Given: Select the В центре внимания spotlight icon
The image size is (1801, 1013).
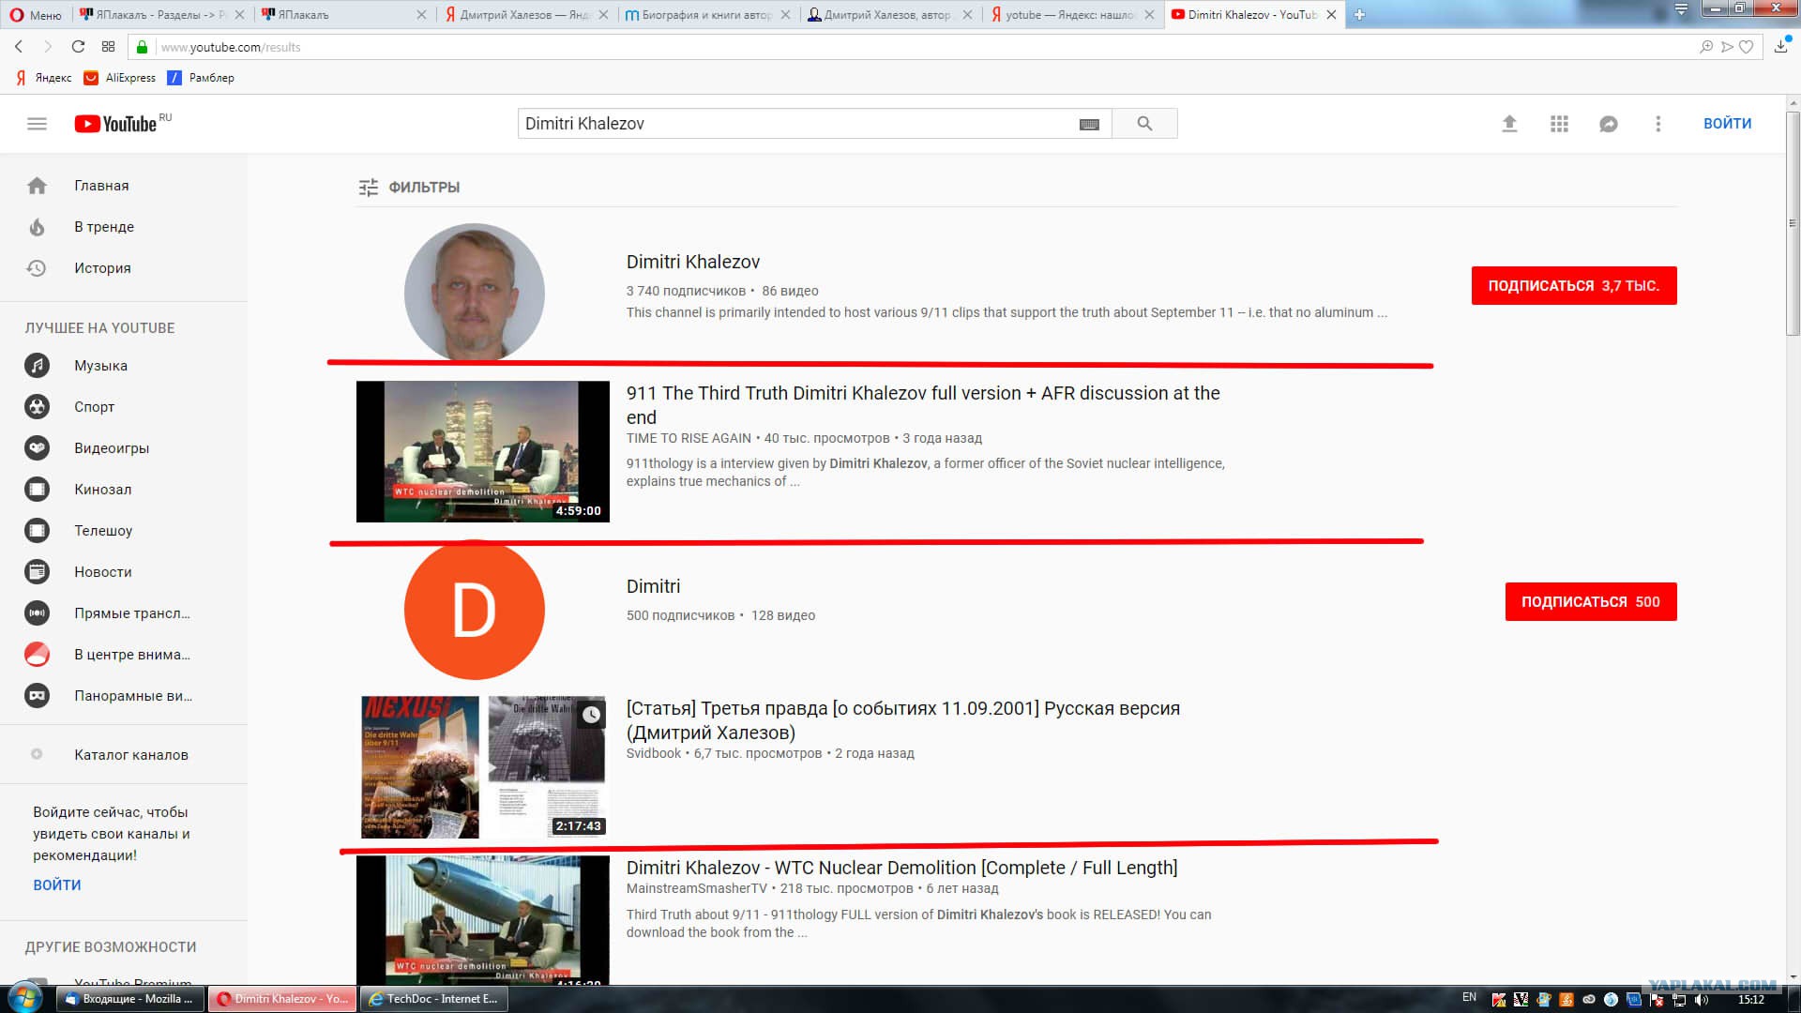Looking at the screenshot, I should (37, 655).
